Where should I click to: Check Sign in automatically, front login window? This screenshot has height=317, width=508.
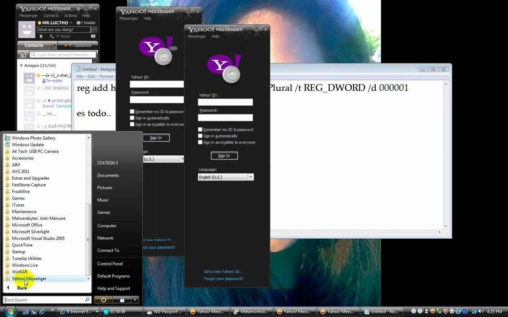(x=200, y=136)
